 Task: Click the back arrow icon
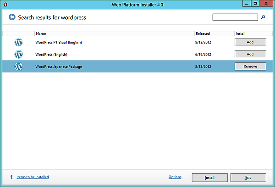tap(12, 17)
